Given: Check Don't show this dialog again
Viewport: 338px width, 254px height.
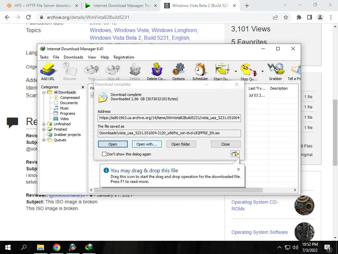Looking at the screenshot, I should point(104,154).
